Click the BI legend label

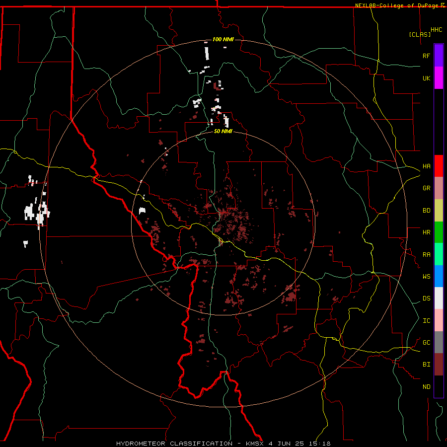427,365
